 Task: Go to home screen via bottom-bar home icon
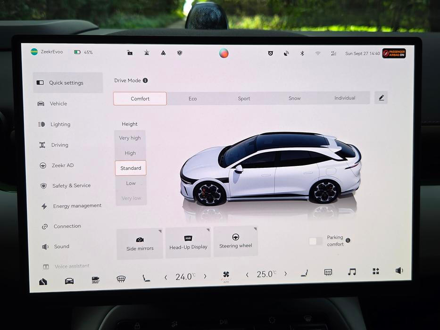click(x=43, y=281)
